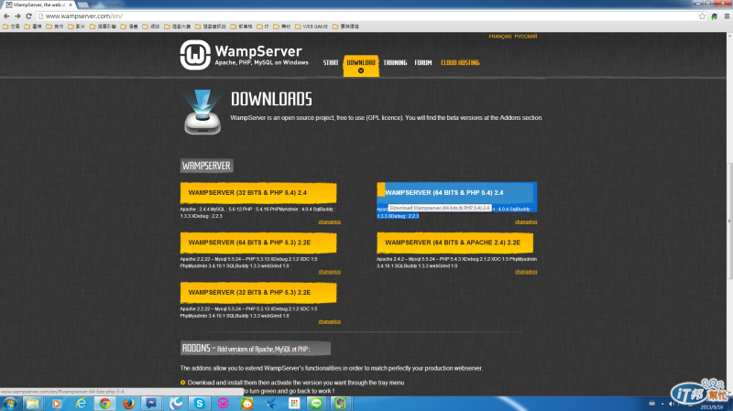
Task: Open changelog for 64 bits PHP 5.3 version
Action: coord(330,272)
